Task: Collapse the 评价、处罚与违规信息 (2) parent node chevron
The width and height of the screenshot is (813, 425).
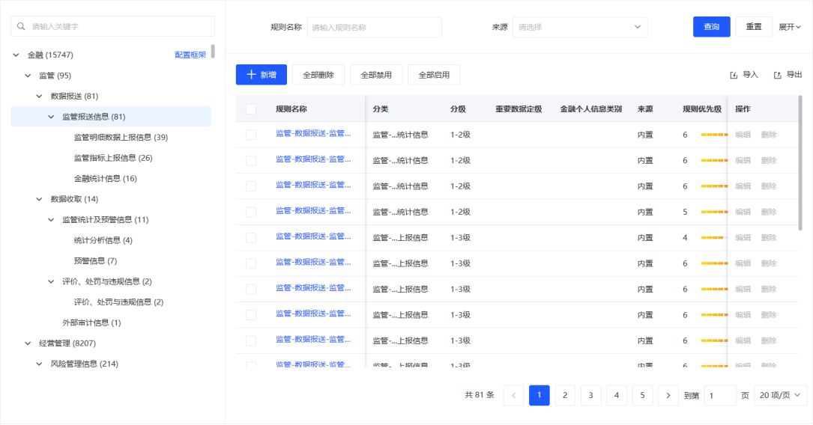Action: tap(51, 281)
